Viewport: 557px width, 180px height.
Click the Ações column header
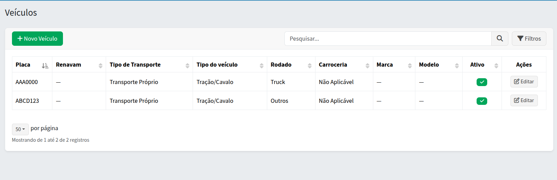point(523,65)
